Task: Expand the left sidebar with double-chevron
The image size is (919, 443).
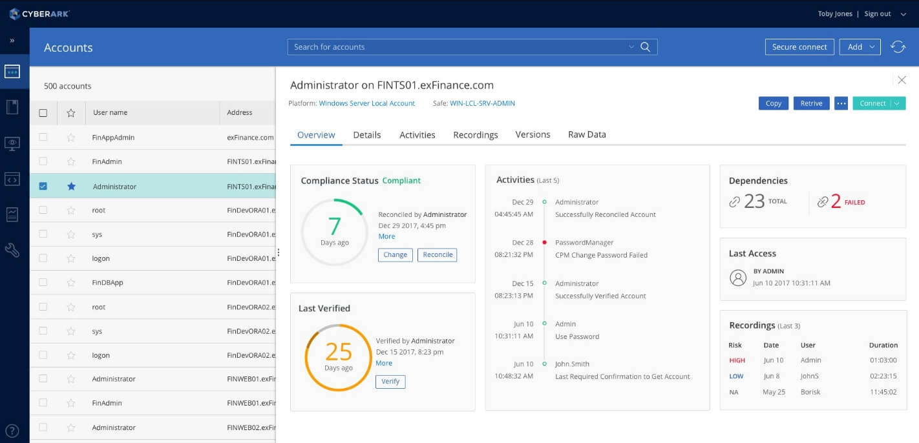Action: pos(12,40)
